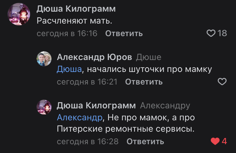Open author name Дюша Килограмм on last reply
This screenshot has width=236, height=153.
point(96,106)
